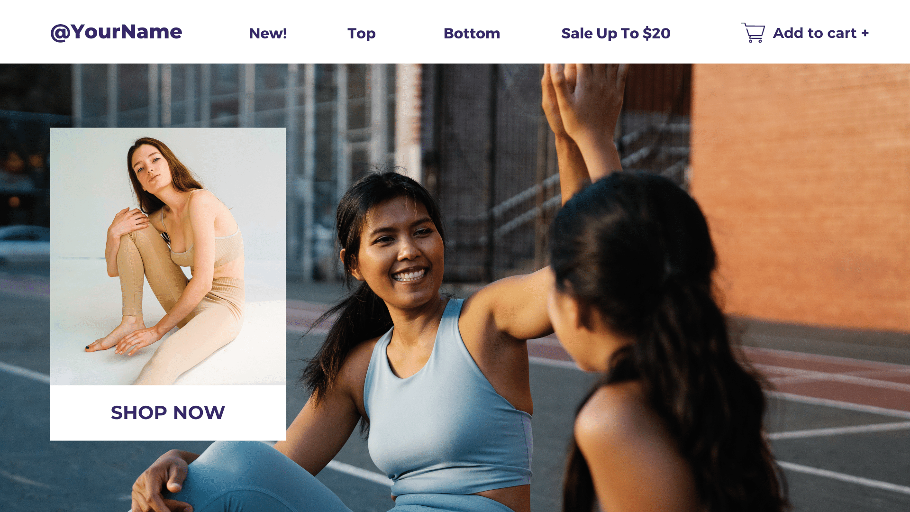Click the orange brick wall in the banner

(801, 190)
